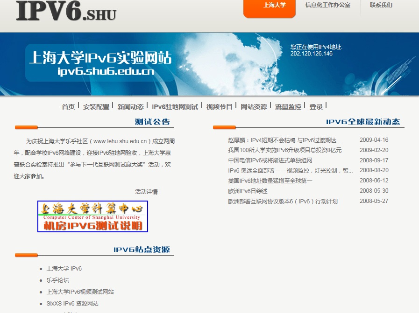This screenshot has height=313, width=419.
Task: Click the date 2008-09-17
Action: [374, 160]
